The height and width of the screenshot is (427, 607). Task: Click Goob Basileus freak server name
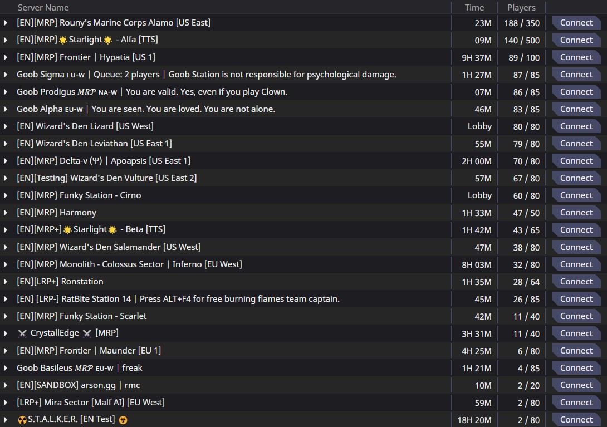pyautogui.click(x=80, y=368)
